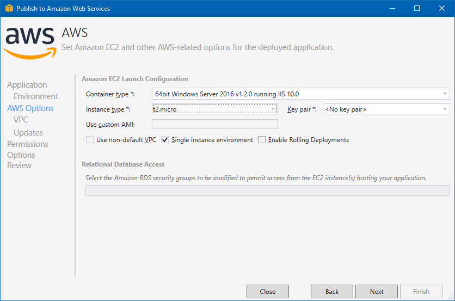The width and height of the screenshot is (455, 301).
Task: Click the Use custom AMI field
Action: [215, 124]
